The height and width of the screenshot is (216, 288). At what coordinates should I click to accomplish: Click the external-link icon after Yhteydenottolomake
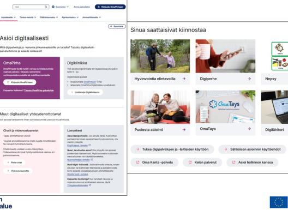pyautogui.click(x=90, y=185)
